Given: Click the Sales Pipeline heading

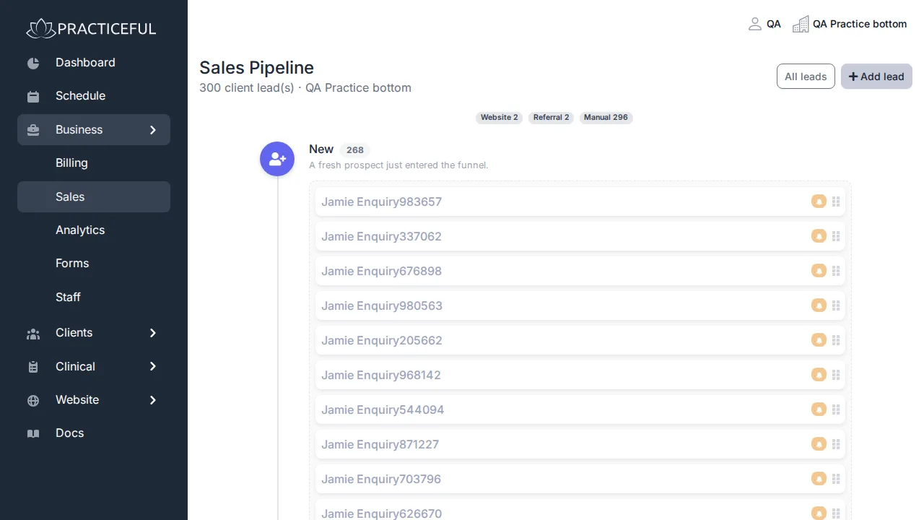Looking at the screenshot, I should click(x=257, y=68).
